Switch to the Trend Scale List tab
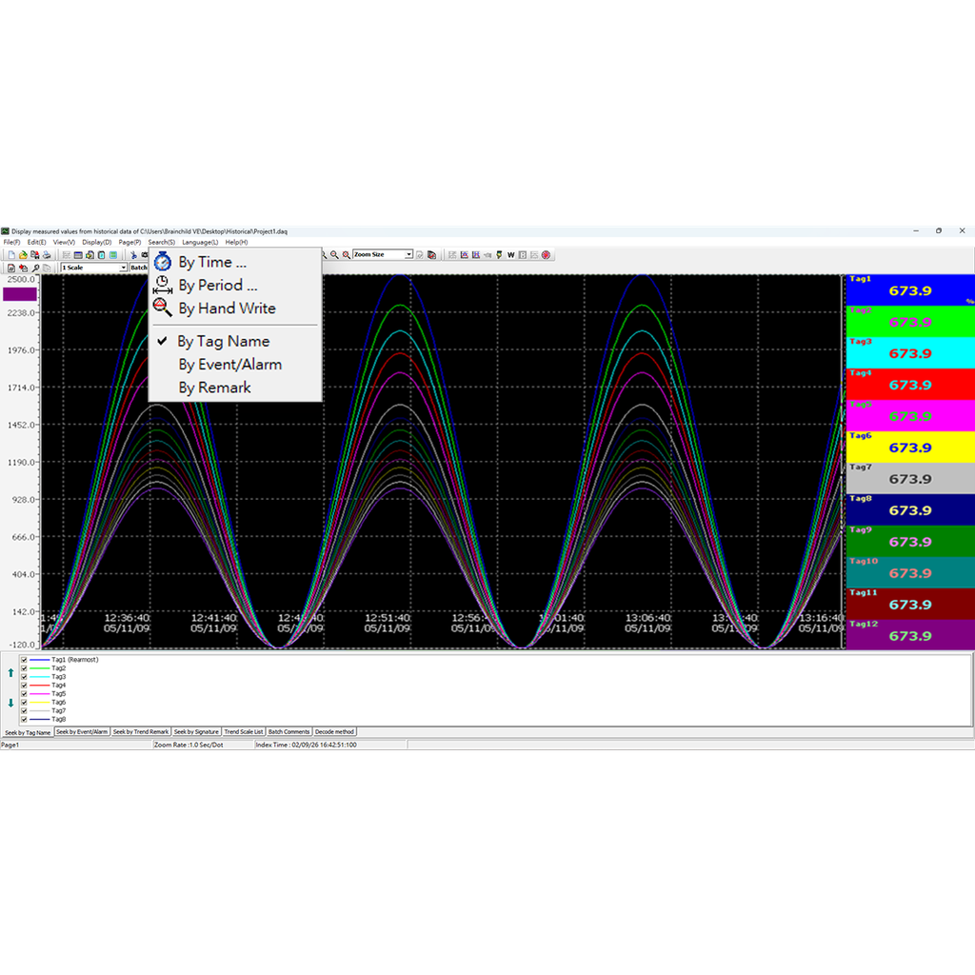 tap(245, 731)
